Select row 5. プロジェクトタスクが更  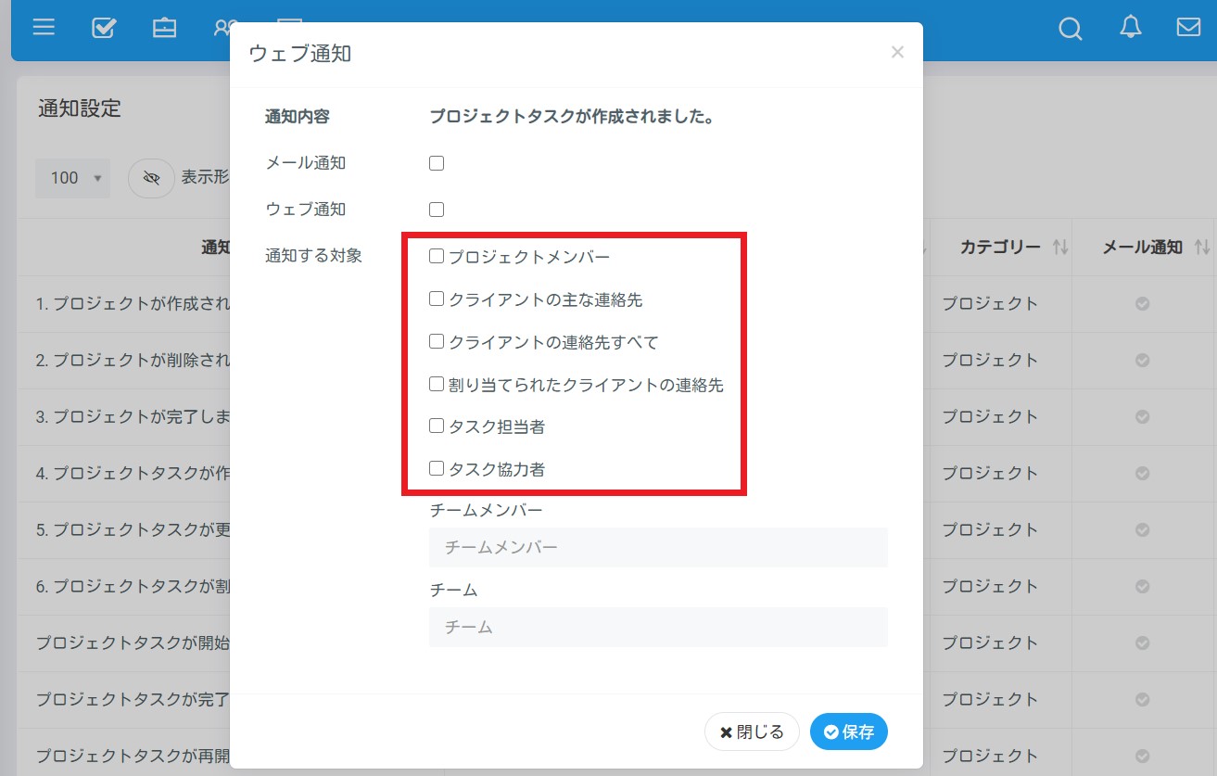click(x=133, y=530)
